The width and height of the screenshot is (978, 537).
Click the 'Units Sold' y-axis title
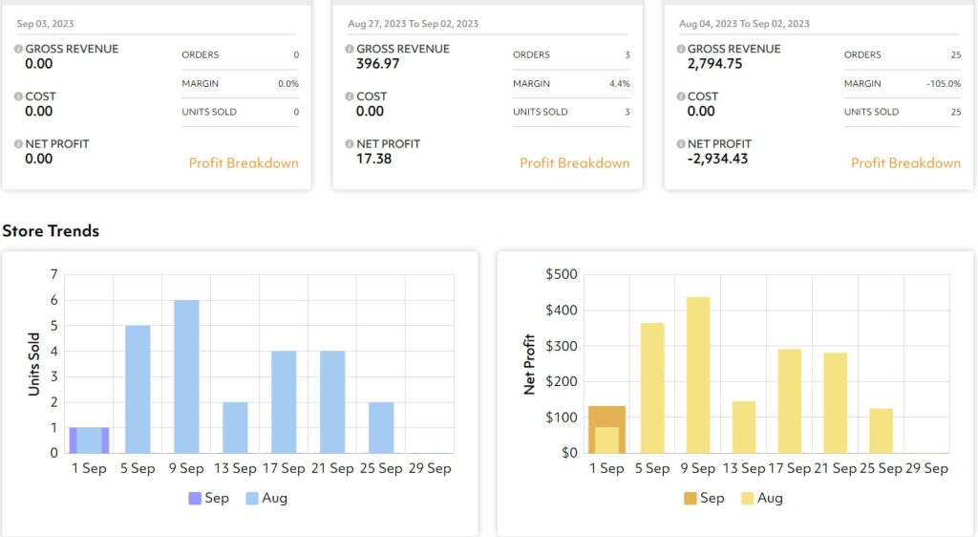pos(33,364)
